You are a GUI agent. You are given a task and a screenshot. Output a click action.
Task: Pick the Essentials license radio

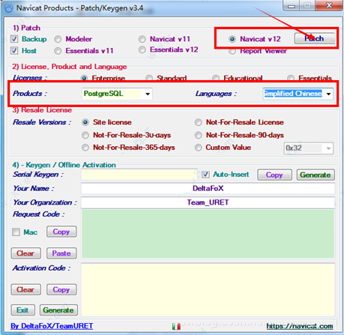pos(291,78)
